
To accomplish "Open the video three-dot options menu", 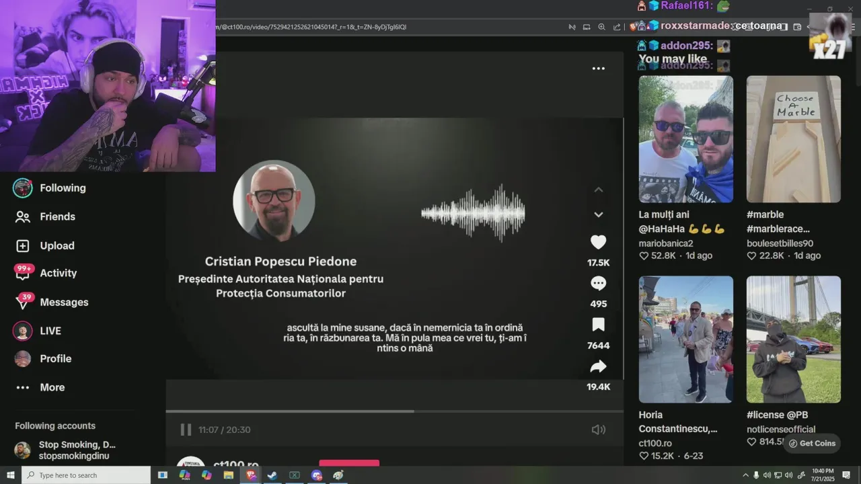I will tap(598, 69).
